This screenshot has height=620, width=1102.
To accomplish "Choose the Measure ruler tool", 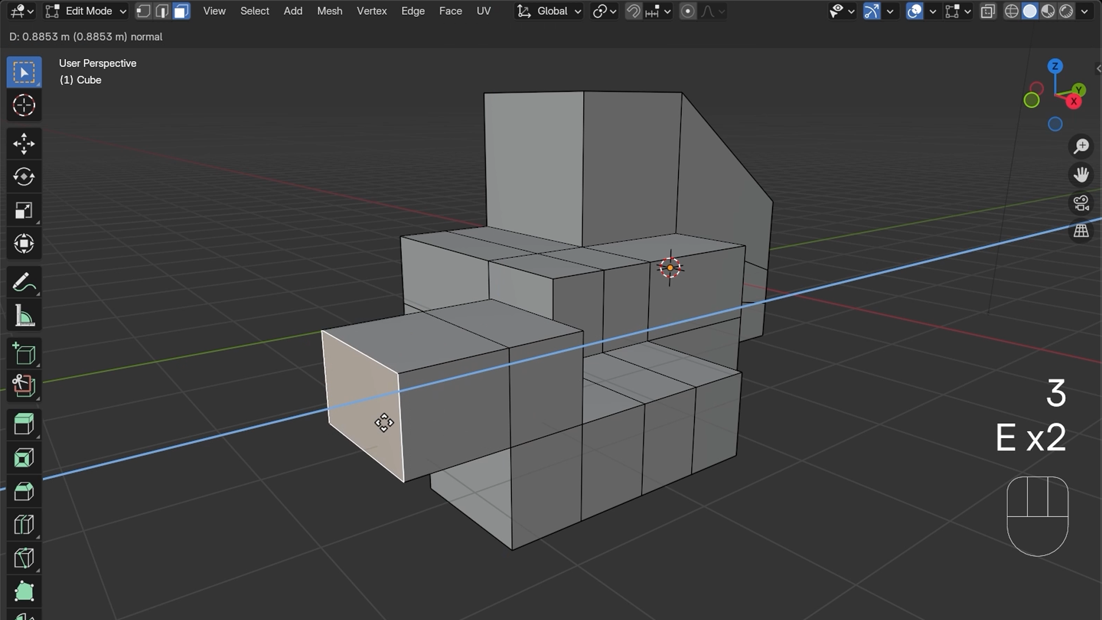I will [24, 316].
